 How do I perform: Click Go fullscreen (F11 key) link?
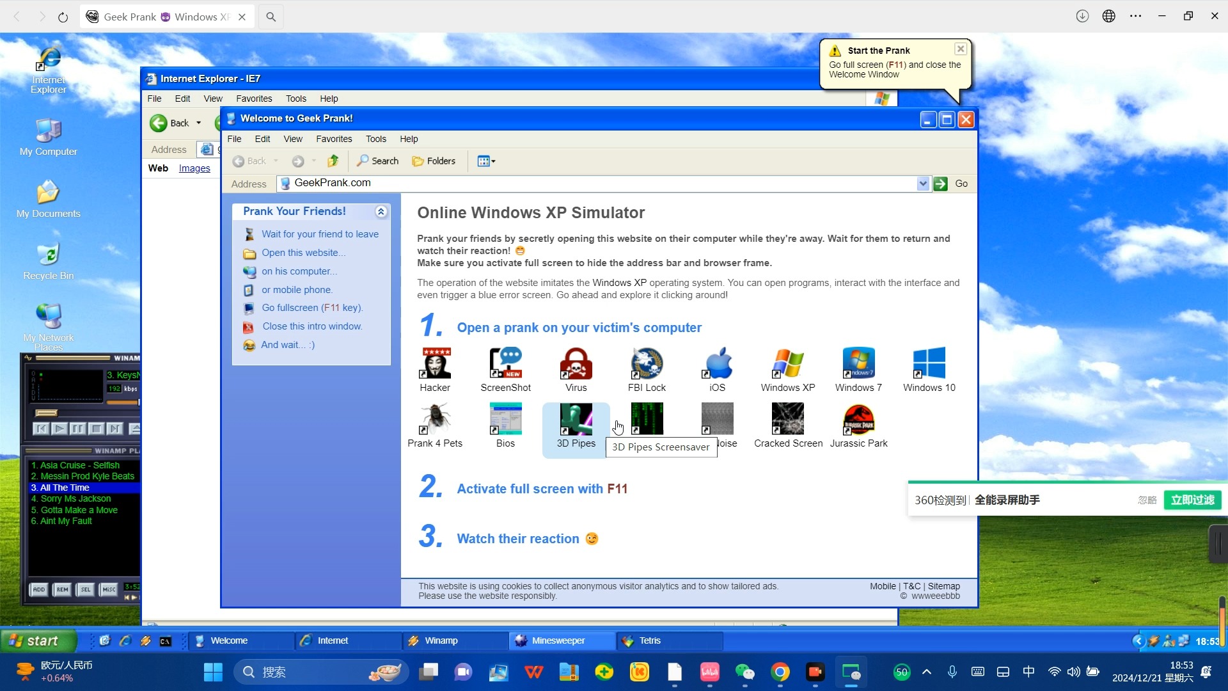(x=312, y=308)
